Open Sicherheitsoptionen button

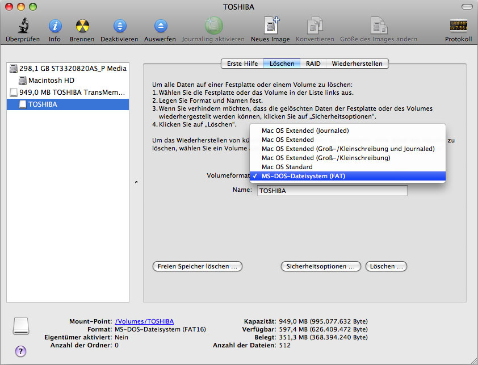321,266
